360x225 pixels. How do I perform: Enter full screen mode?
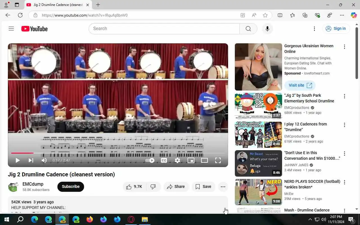coord(218,160)
